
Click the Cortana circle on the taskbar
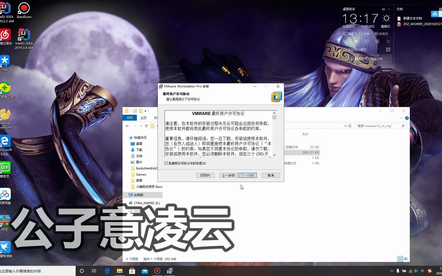click(82, 271)
